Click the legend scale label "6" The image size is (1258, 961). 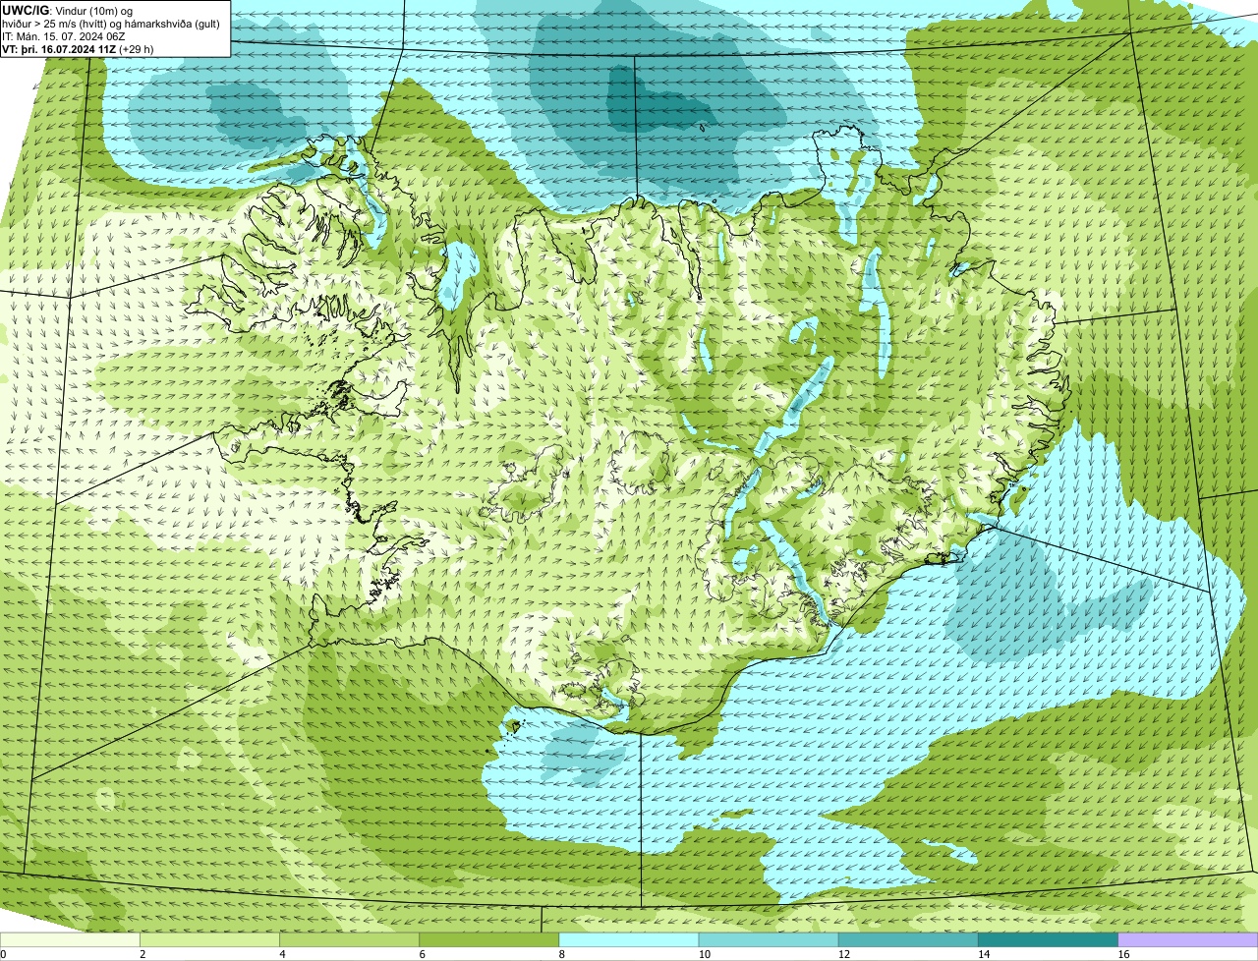422,954
